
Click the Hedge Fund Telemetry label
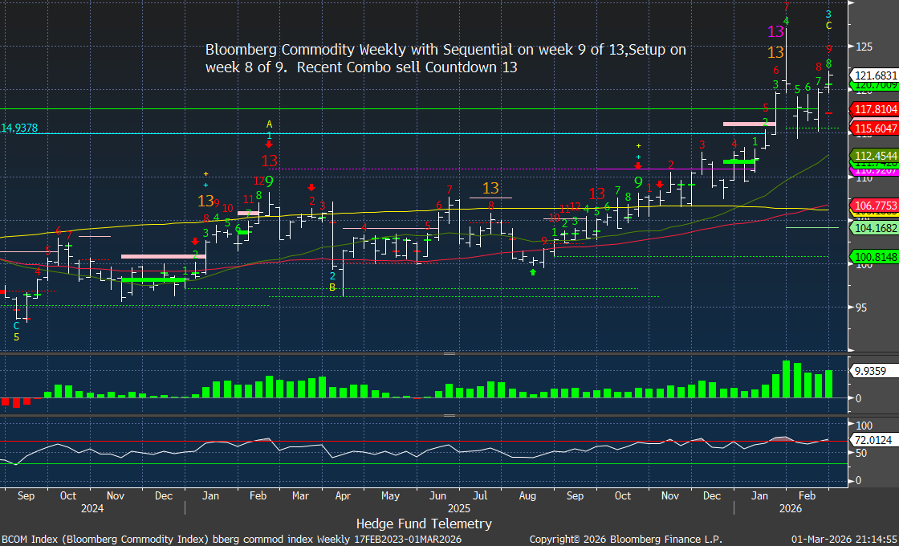(x=424, y=524)
